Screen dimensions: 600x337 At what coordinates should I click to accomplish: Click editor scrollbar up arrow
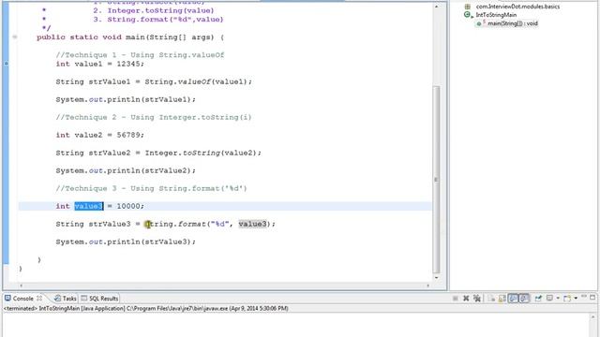tap(436, 7)
